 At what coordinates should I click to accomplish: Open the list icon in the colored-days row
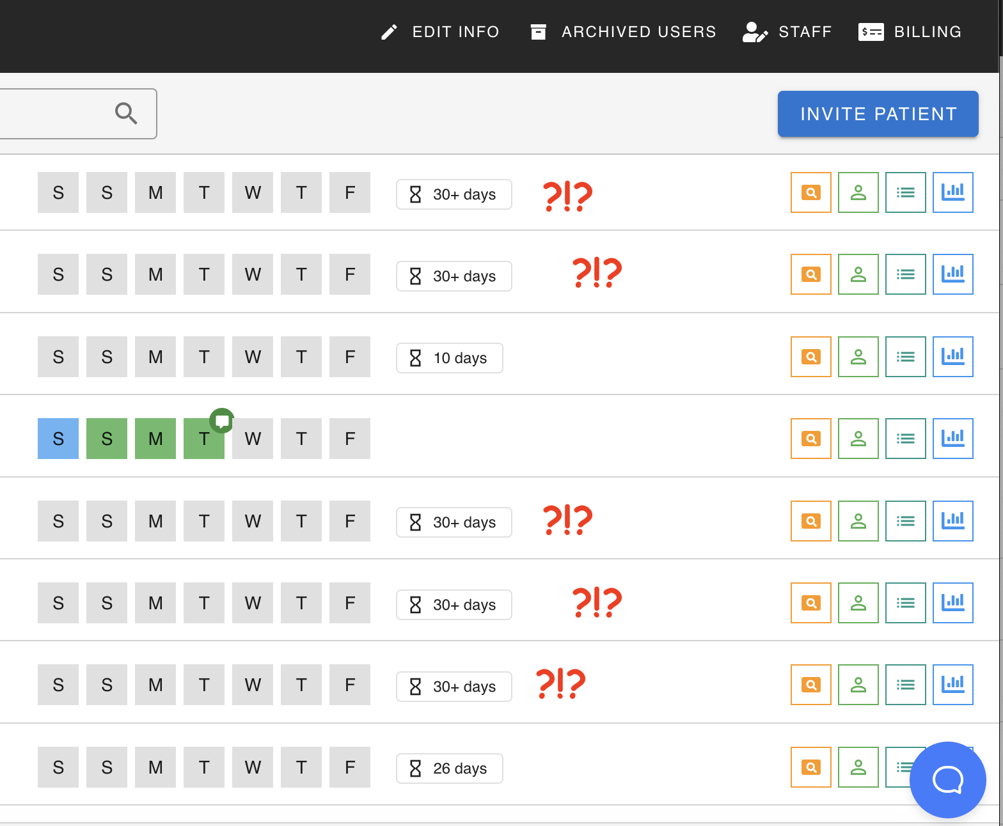(906, 439)
